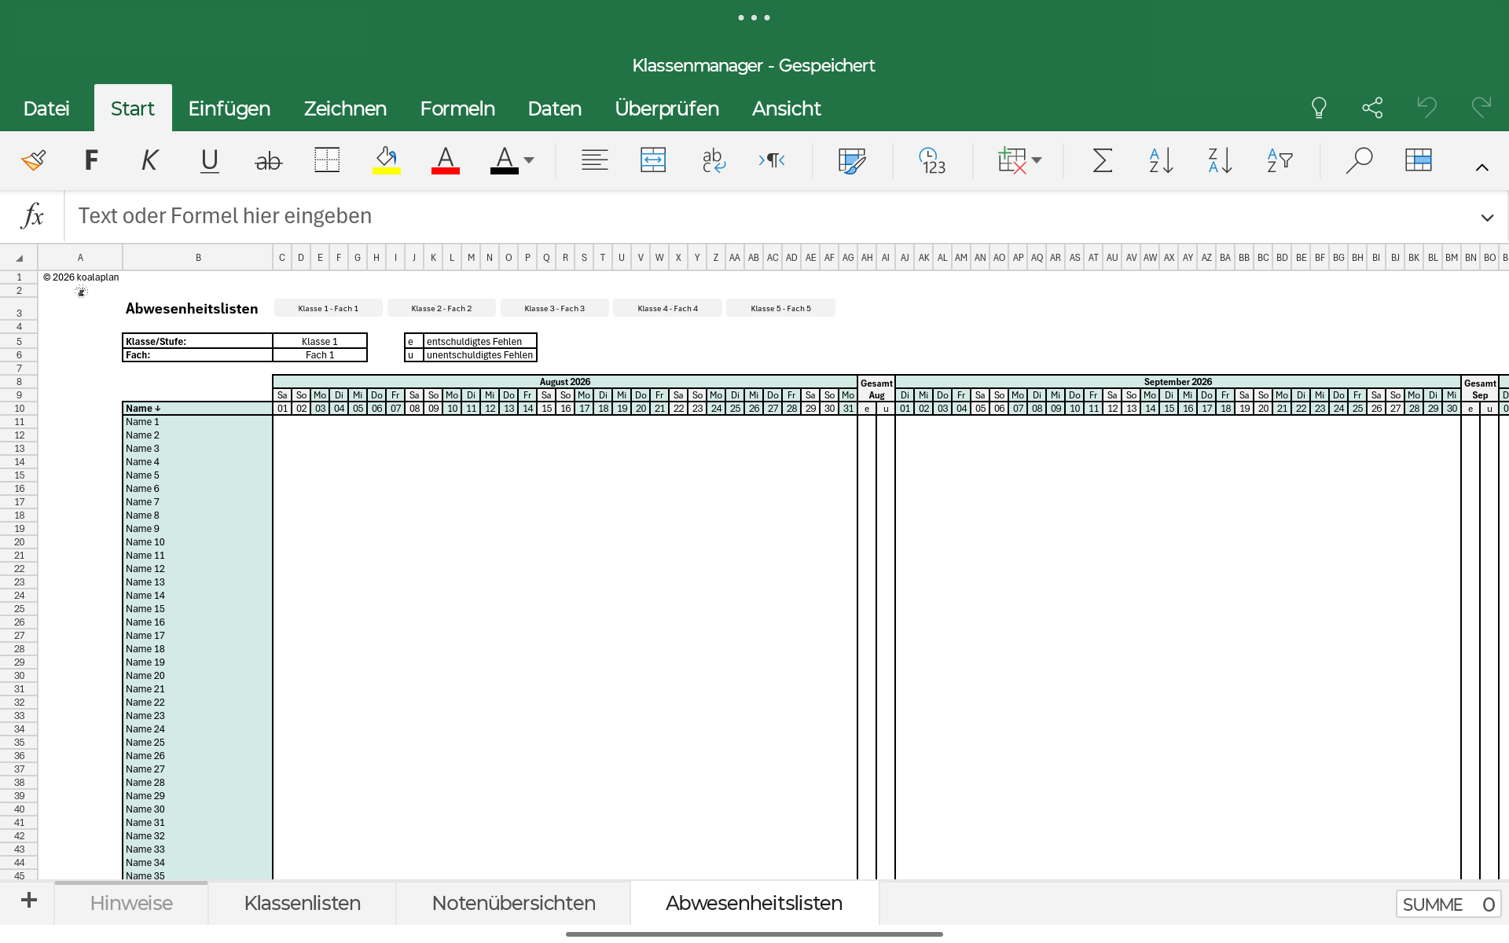Image resolution: width=1509 pixels, height=943 pixels.
Task: Expand insert/delete cells dropdown arrow
Action: tap(1037, 160)
